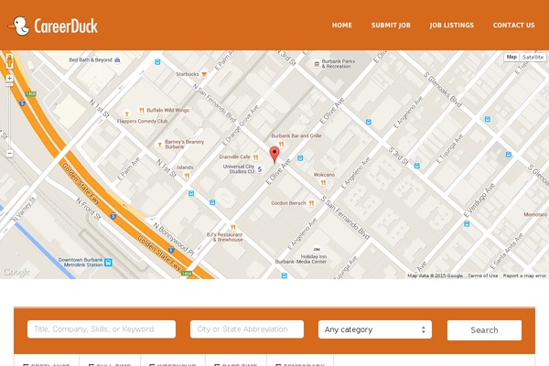Screen dimensions: 549x366
Task: Switch map to Map view
Action: (x=511, y=57)
